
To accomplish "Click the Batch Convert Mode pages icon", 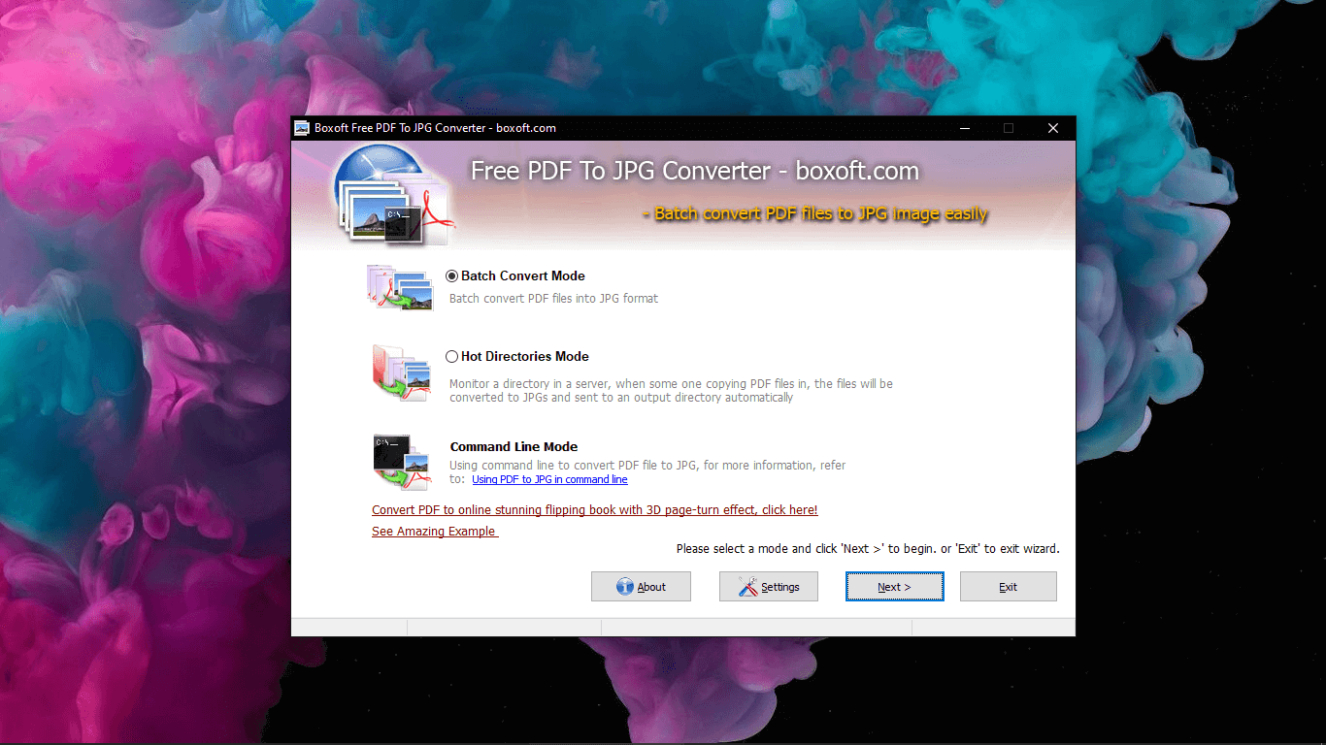I will [x=401, y=287].
